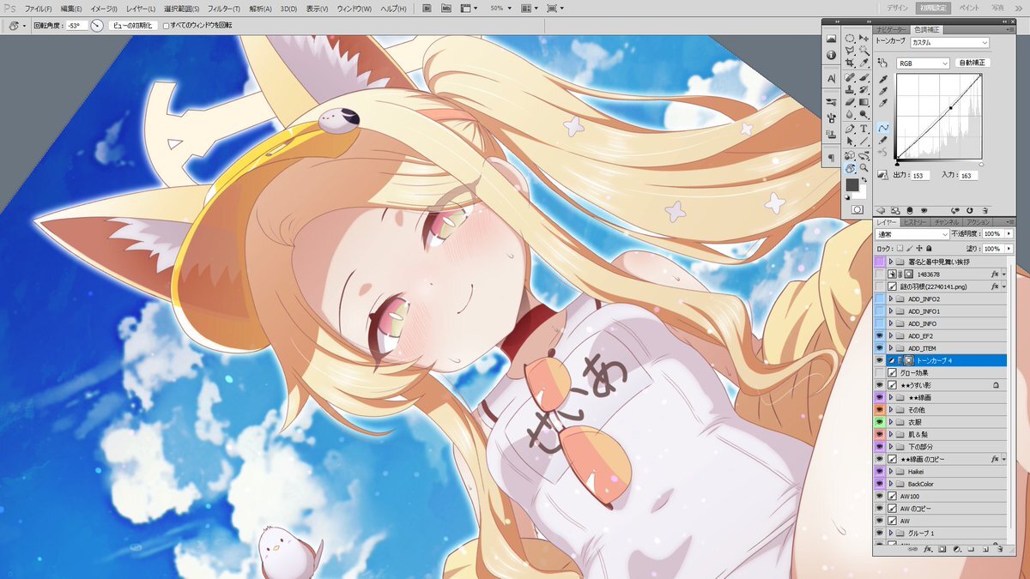1030x579 pixels.
Task: Hide the トーンカーブ 4 layer
Action: click(879, 360)
